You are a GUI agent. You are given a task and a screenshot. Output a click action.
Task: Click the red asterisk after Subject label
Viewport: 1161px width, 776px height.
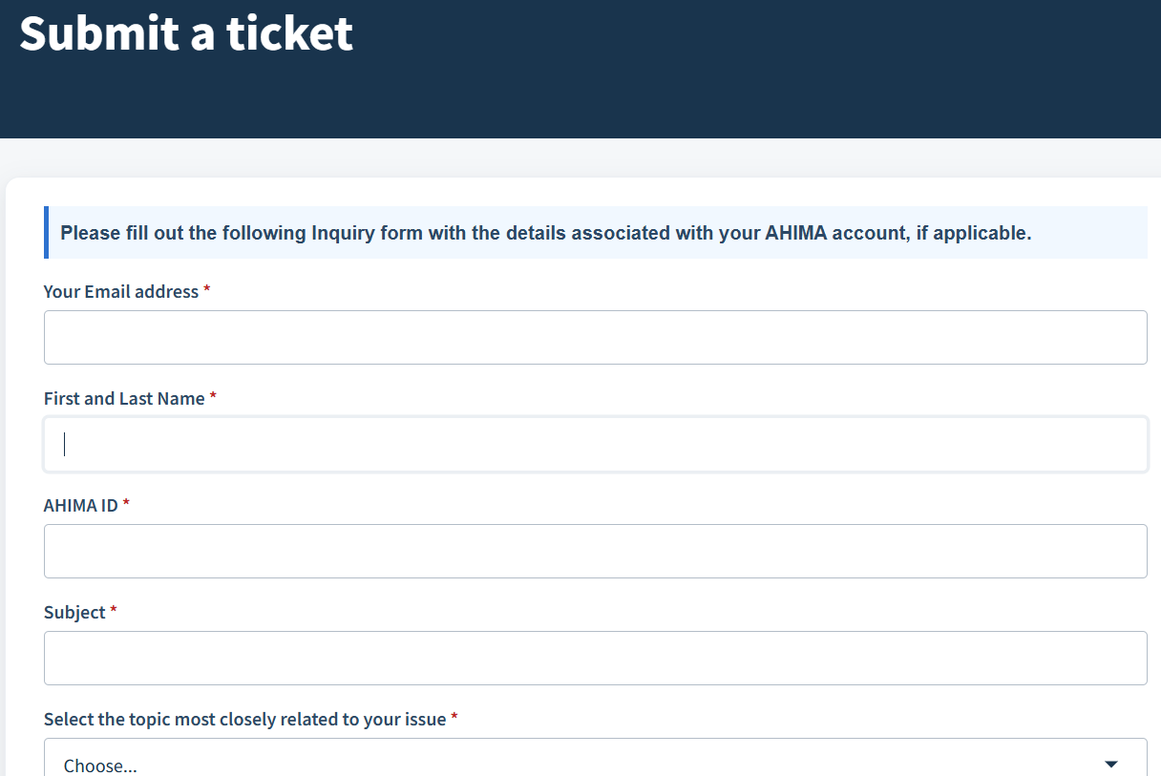click(x=114, y=611)
